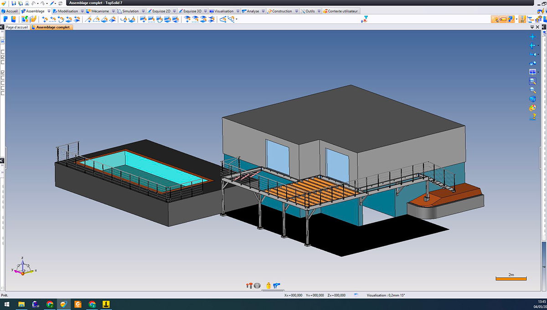Open Contexte utilisateur tab
This screenshot has height=310, width=547.
point(341,11)
